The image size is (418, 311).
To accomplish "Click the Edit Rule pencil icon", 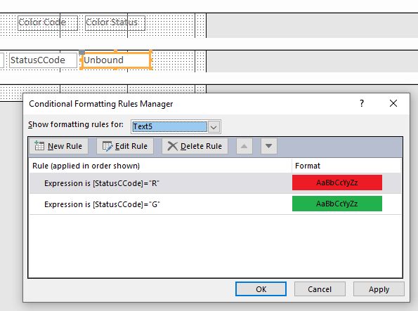I will (x=107, y=146).
